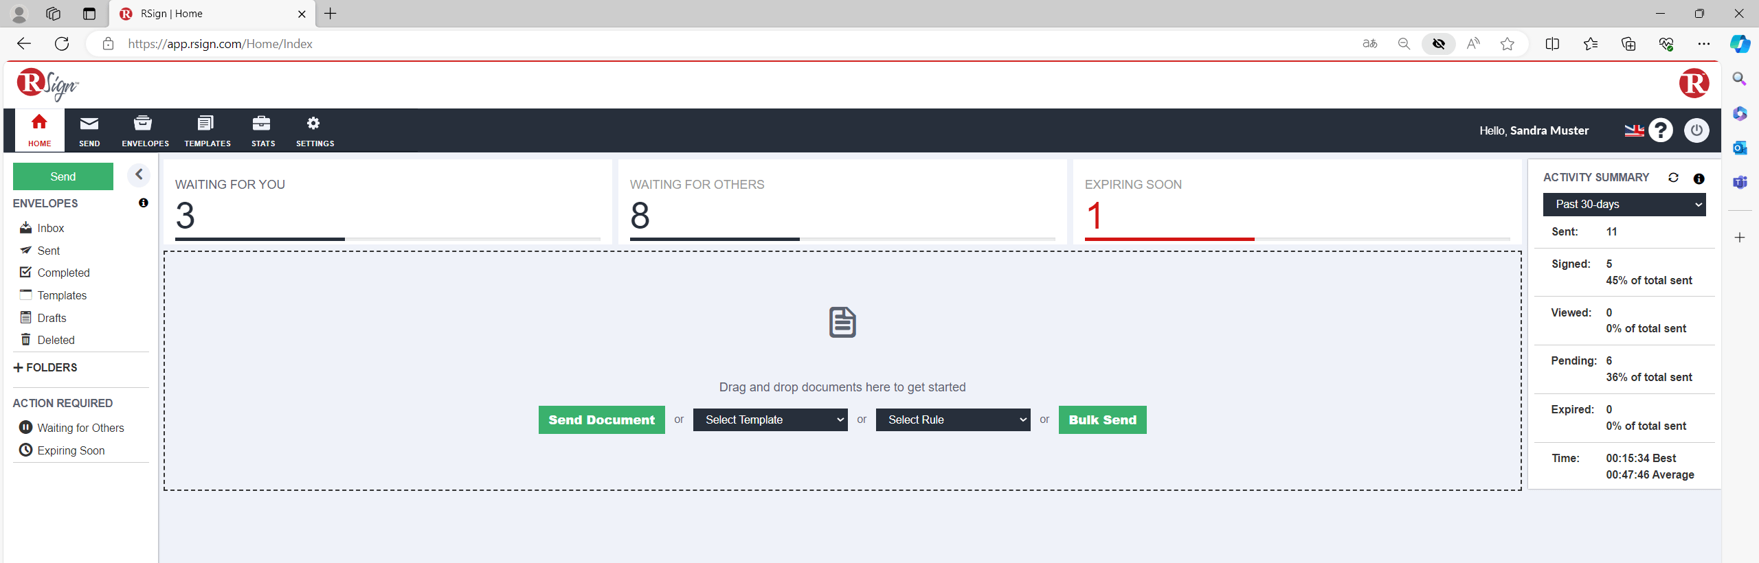Click the Bulk Send button
Screen dimensions: 1759x563
pyautogui.click(x=1103, y=420)
